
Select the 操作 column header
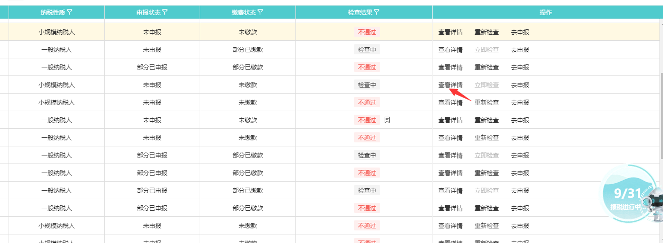click(x=546, y=12)
